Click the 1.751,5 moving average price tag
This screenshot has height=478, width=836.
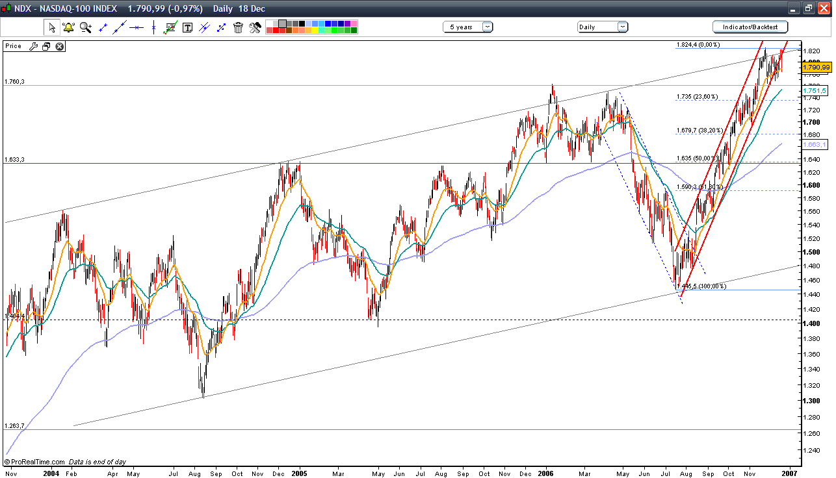pyautogui.click(x=815, y=91)
